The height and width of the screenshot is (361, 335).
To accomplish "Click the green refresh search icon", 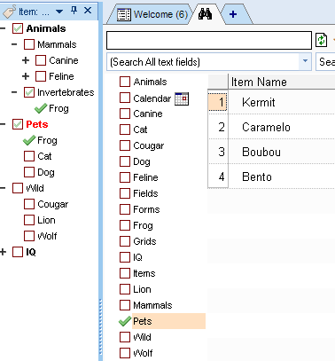I will 321,40.
